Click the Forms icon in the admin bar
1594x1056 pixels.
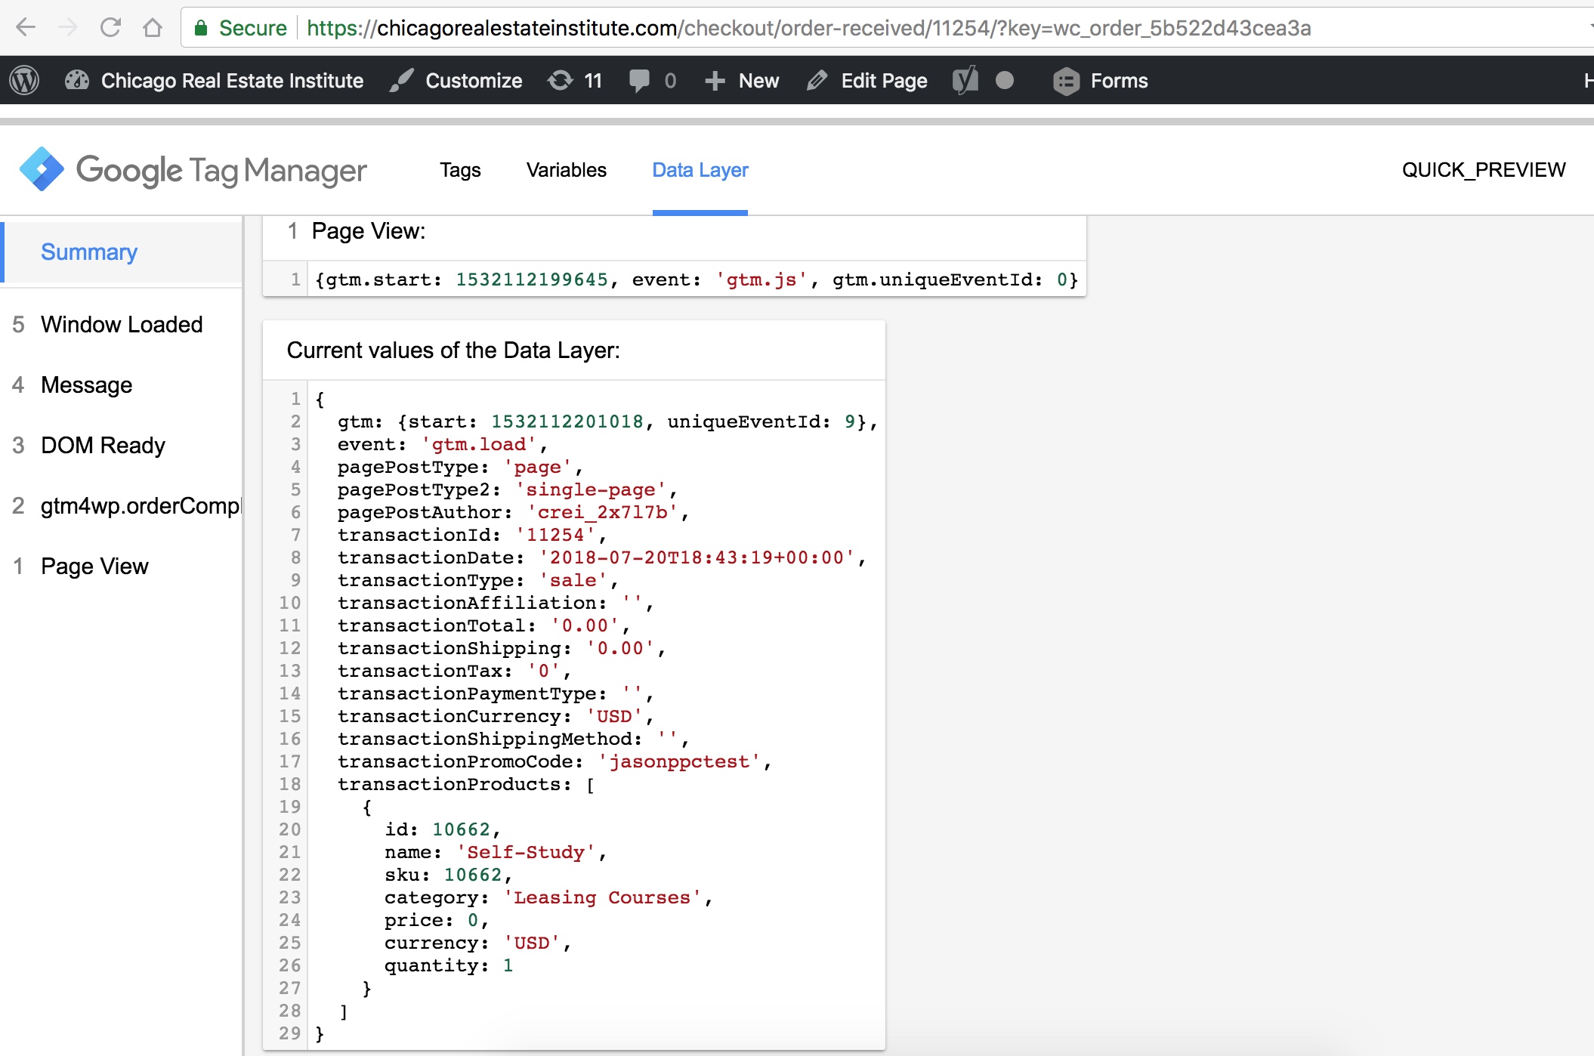pos(1067,81)
